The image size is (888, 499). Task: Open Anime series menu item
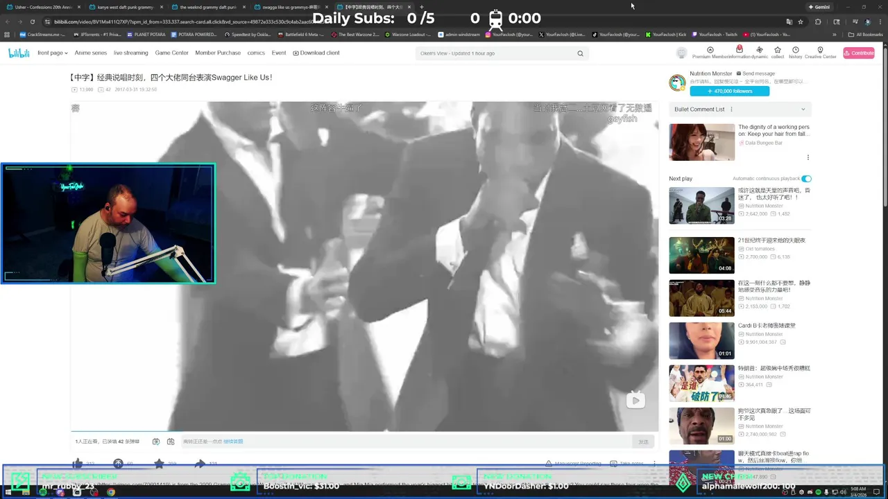91,53
